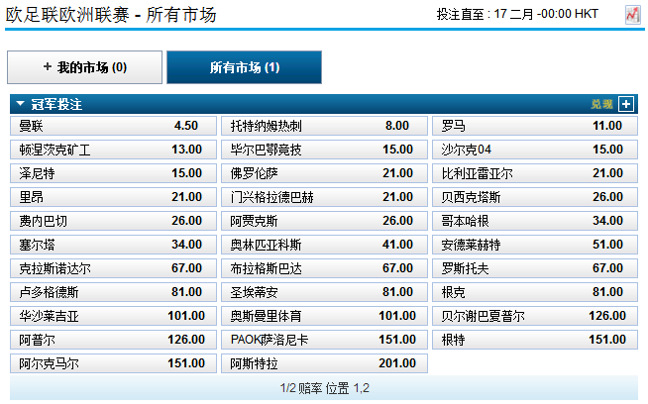
Task: Add 华沙莱吉亚 101.00 to bet slip
Action: (113, 316)
